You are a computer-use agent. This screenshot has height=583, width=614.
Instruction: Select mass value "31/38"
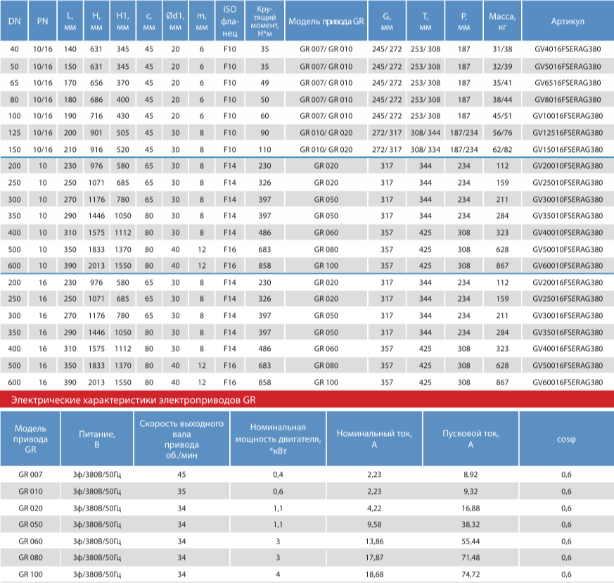tap(502, 49)
